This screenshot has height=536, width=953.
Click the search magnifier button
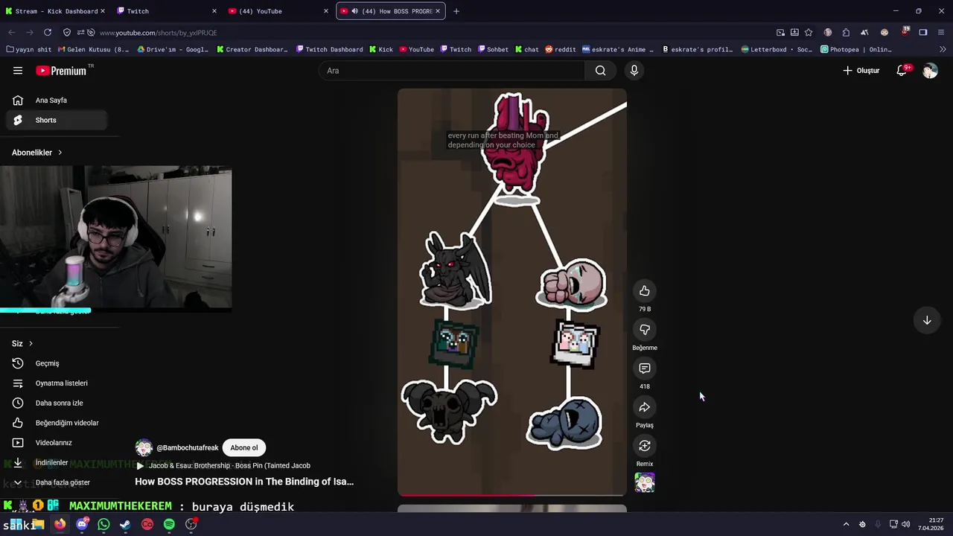tap(600, 71)
